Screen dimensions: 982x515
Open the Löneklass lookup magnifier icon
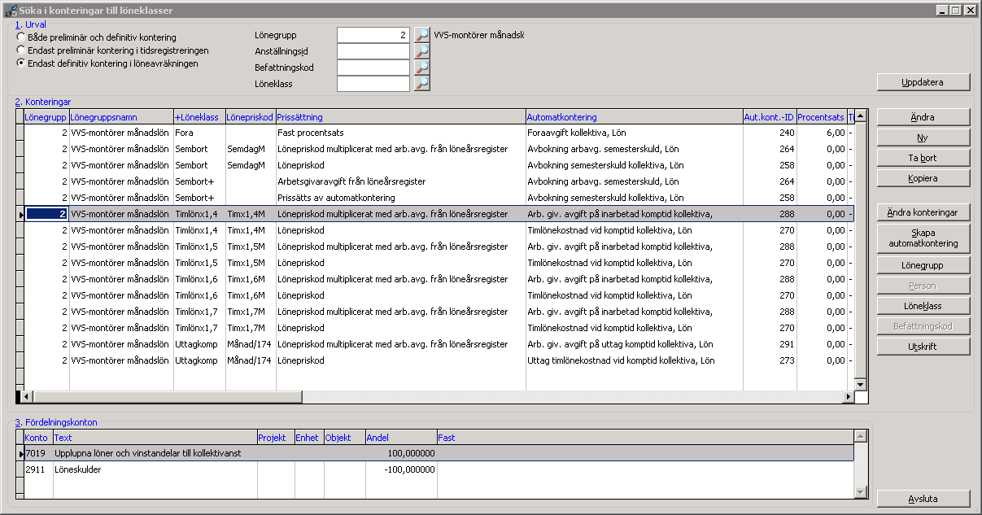point(421,84)
